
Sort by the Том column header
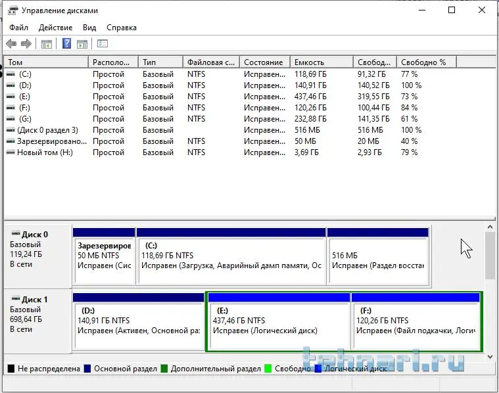(46, 62)
